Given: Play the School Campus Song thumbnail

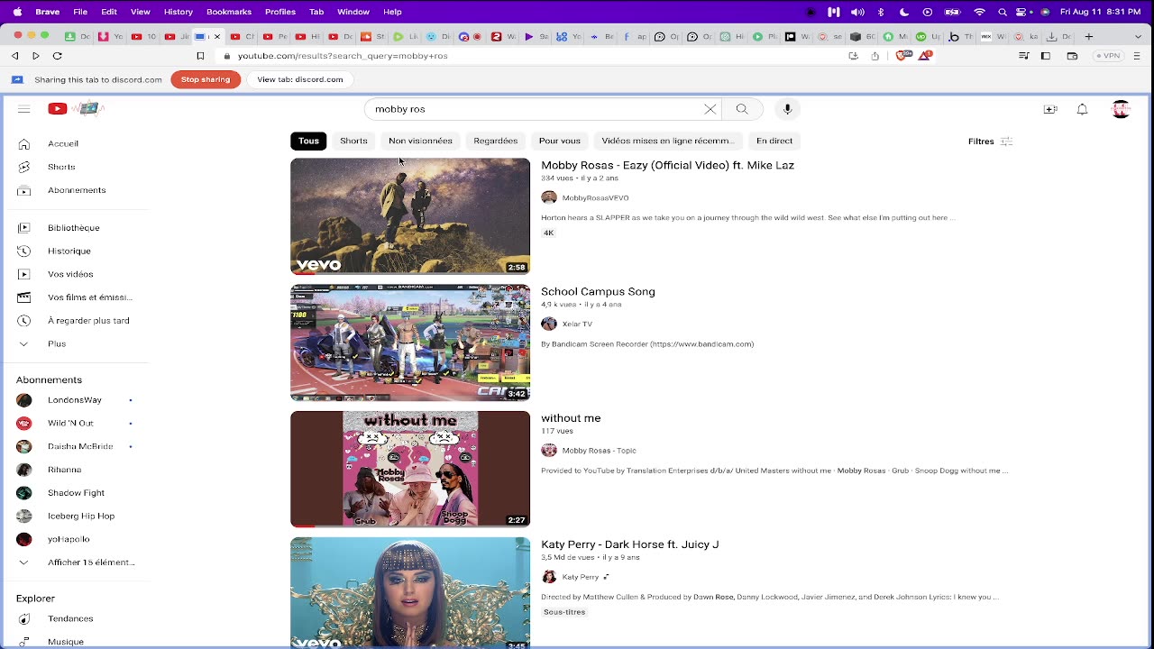Looking at the screenshot, I should [410, 343].
